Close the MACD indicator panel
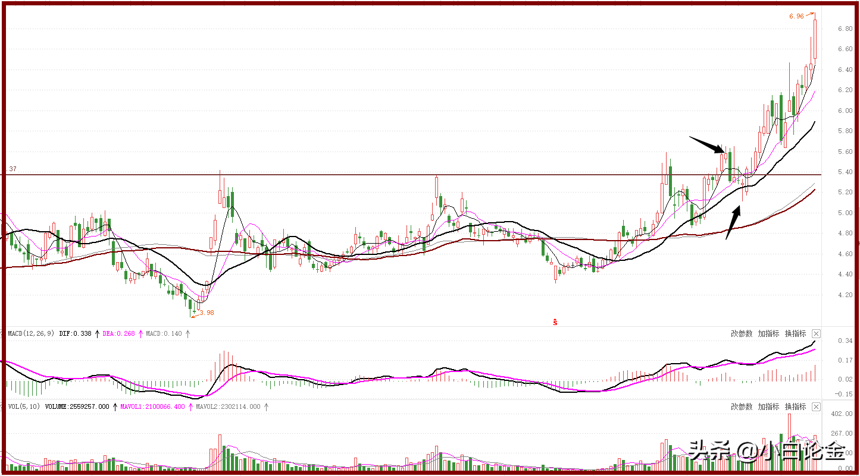The height and width of the screenshot is (476, 860). pyautogui.click(x=816, y=333)
